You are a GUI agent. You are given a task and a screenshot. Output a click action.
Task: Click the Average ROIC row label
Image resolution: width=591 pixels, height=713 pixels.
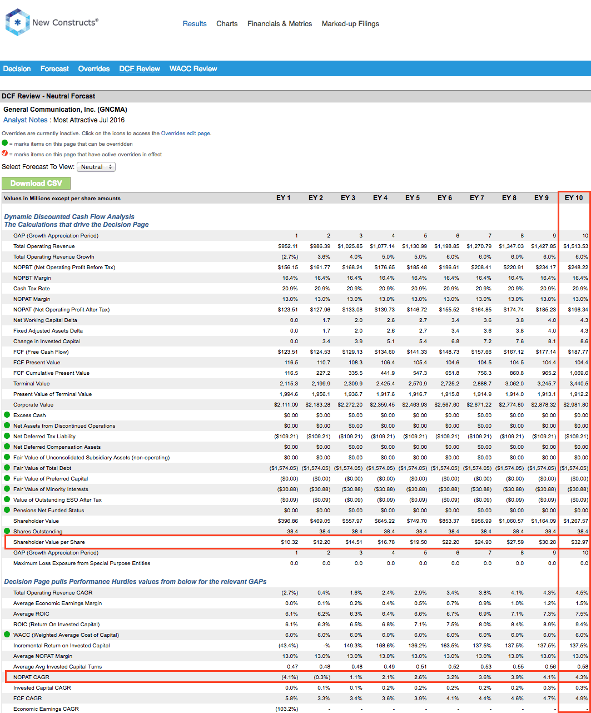pyautogui.click(x=31, y=614)
